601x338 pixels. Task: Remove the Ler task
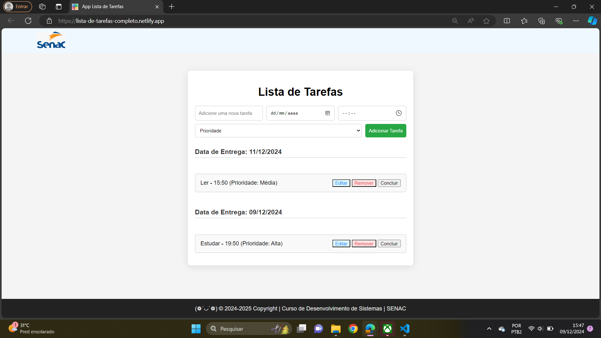364,183
